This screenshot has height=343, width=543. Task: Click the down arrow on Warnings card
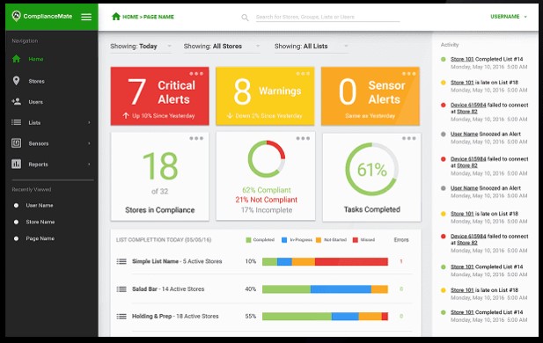(x=229, y=115)
